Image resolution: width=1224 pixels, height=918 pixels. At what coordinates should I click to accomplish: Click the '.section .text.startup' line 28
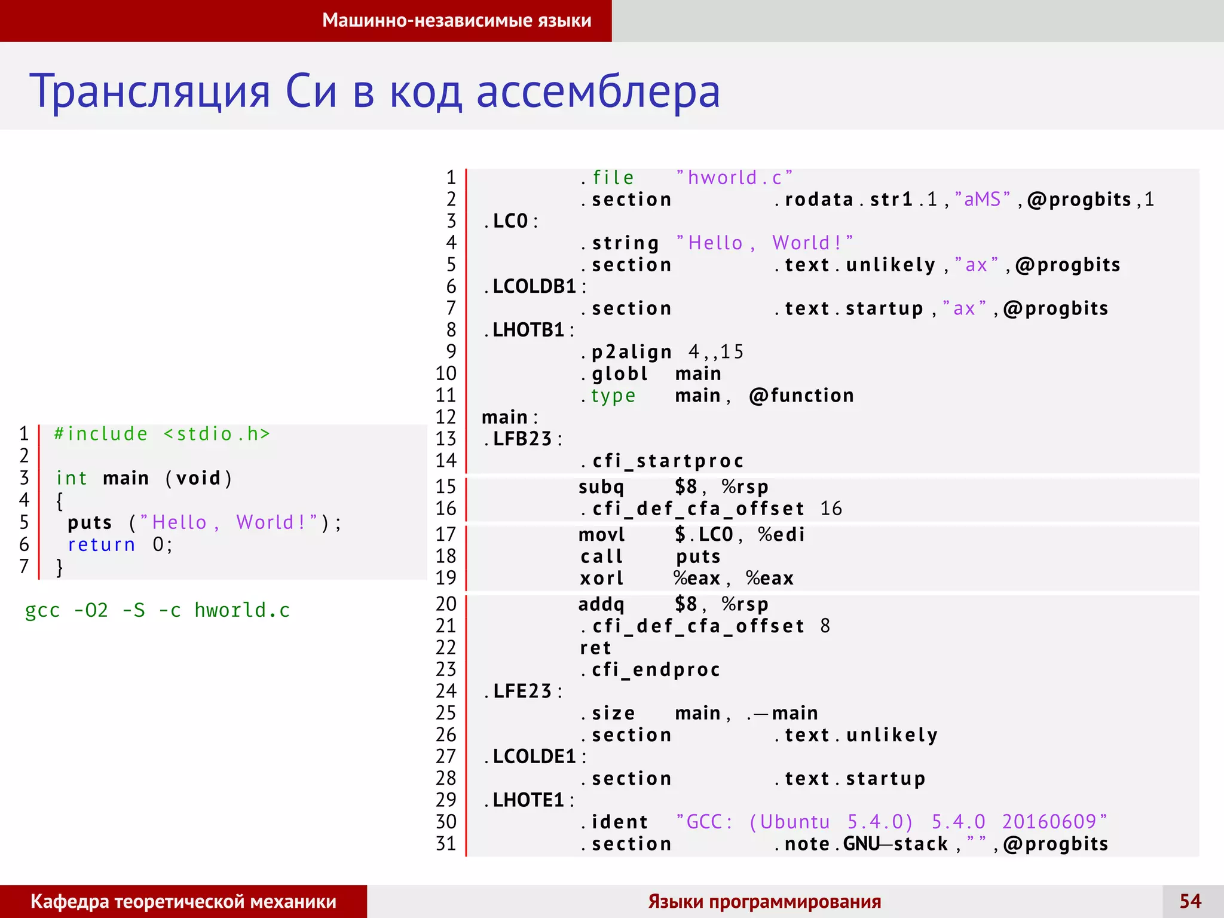753,779
